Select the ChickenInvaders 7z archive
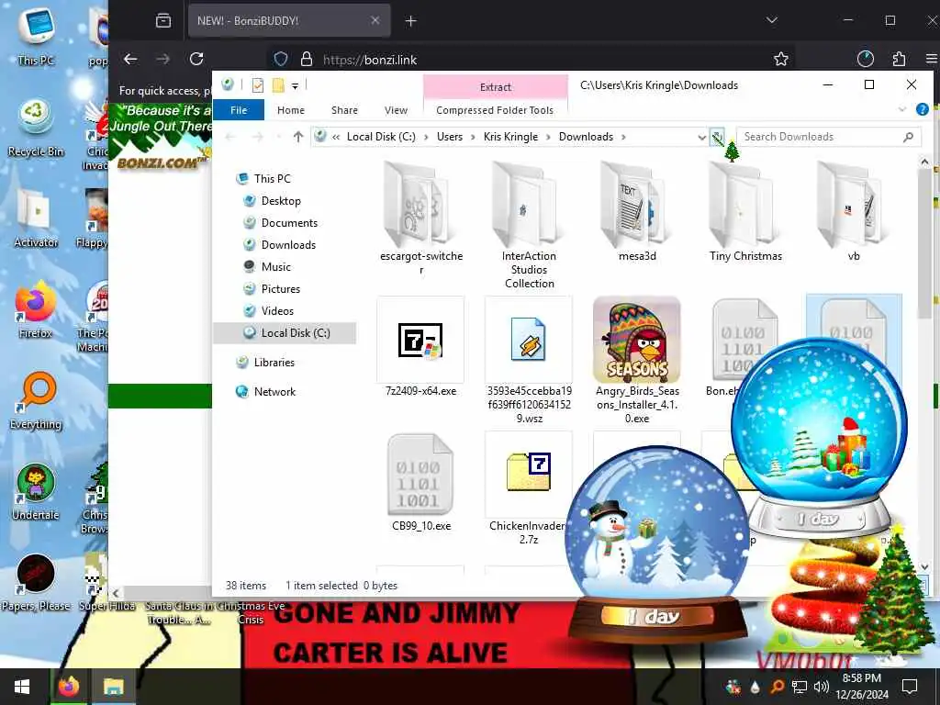 pos(528,474)
